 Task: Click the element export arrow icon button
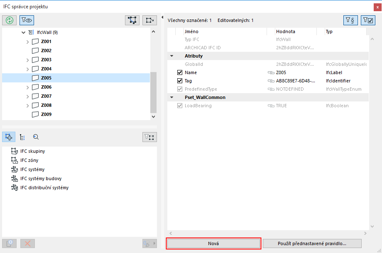tap(149, 20)
